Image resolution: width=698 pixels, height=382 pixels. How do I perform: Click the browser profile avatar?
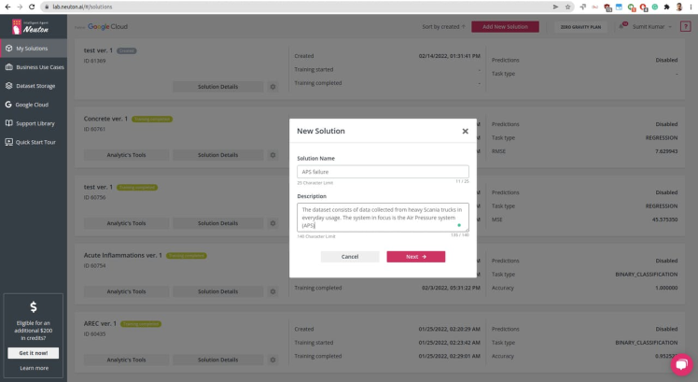pyautogui.click(x=678, y=7)
